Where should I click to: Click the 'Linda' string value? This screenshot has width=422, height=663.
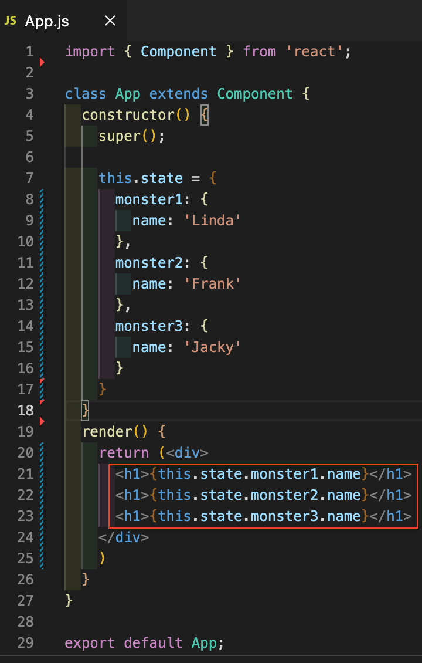(213, 220)
